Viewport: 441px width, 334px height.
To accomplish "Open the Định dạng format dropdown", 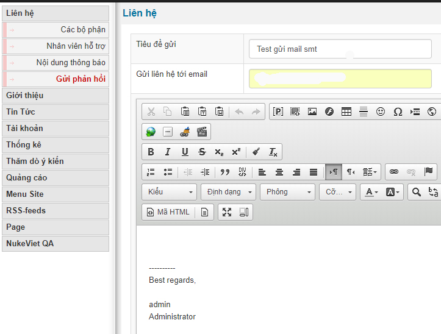I will click(228, 192).
